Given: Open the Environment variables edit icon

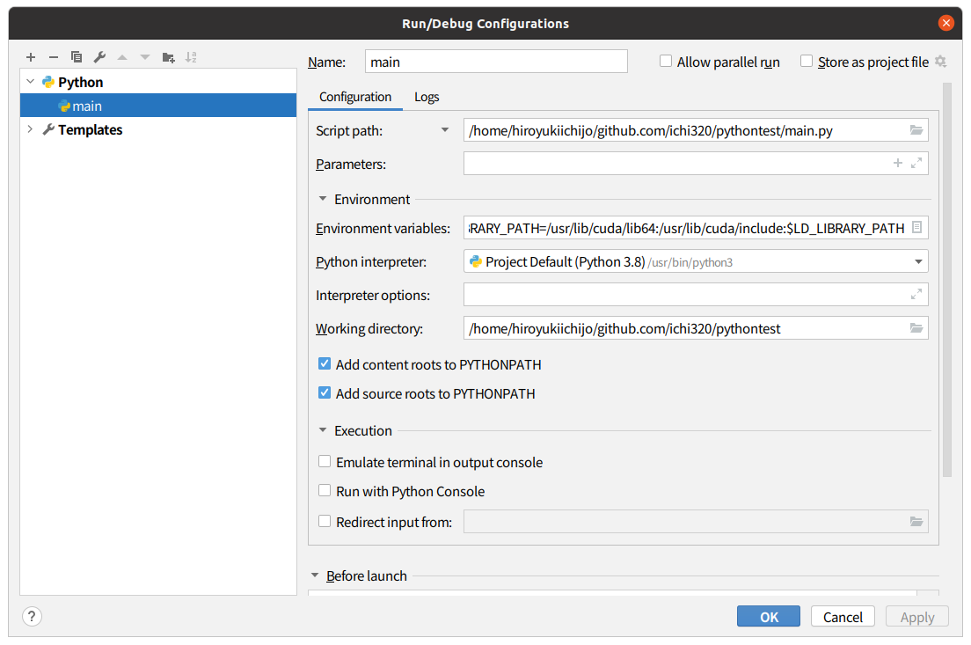Looking at the screenshot, I should (x=916, y=228).
